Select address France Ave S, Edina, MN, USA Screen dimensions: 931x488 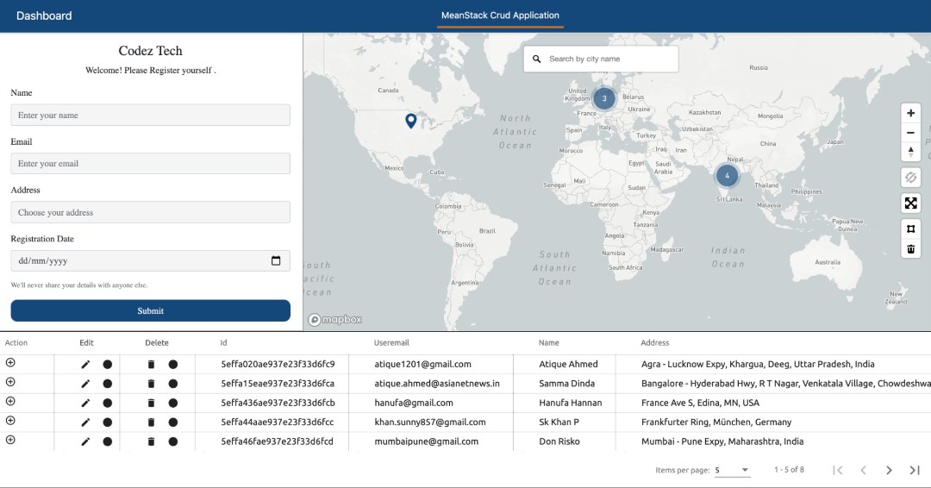pos(700,403)
